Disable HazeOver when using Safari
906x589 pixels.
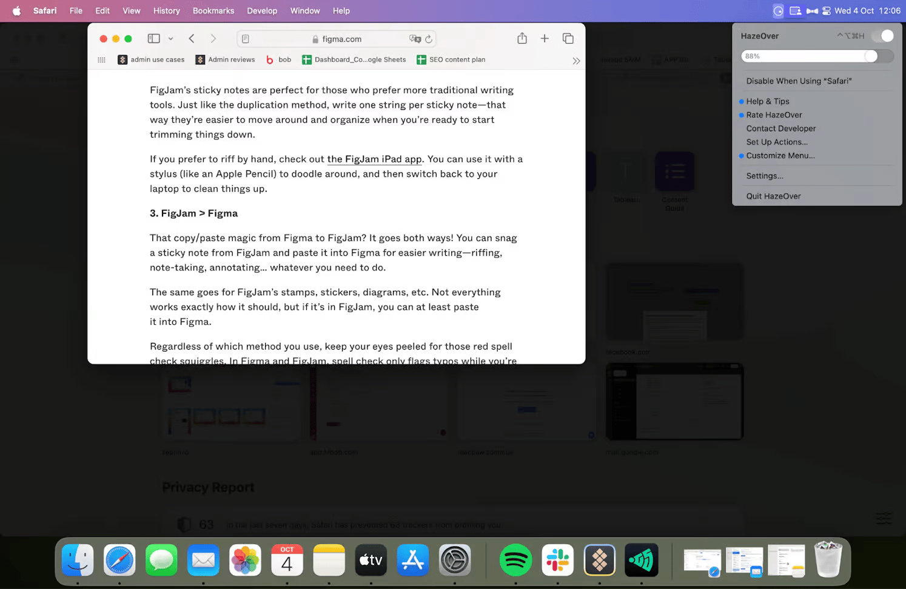click(799, 81)
